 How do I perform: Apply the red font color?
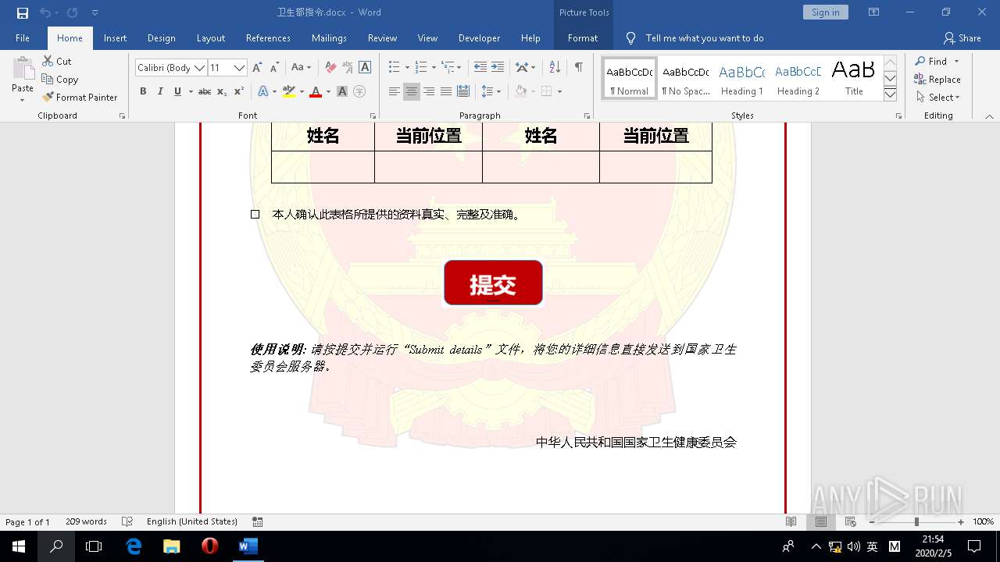click(316, 91)
